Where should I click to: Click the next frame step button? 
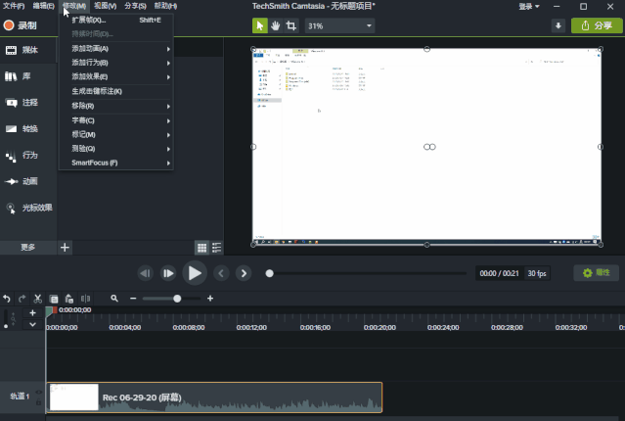(168, 273)
